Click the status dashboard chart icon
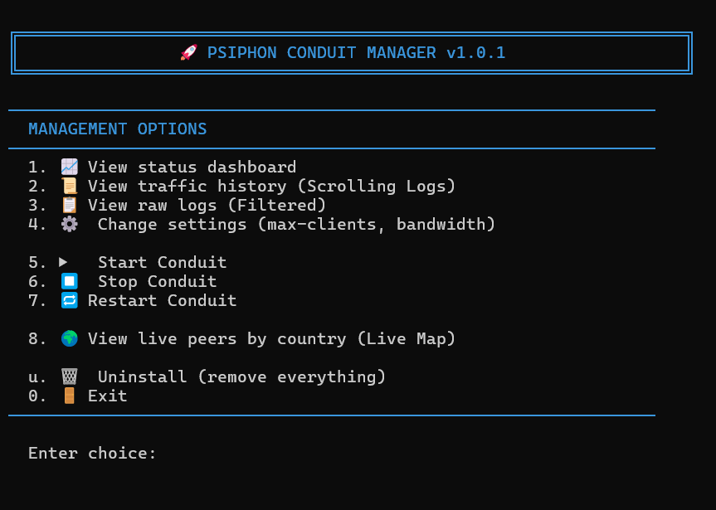Viewport: 716px width, 510px height. (x=70, y=166)
